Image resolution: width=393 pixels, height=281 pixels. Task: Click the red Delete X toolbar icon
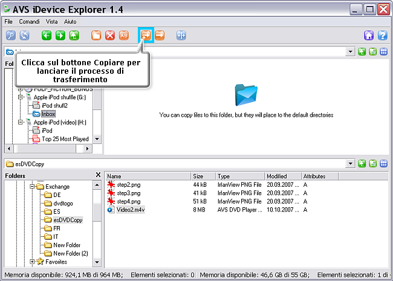click(110, 35)
